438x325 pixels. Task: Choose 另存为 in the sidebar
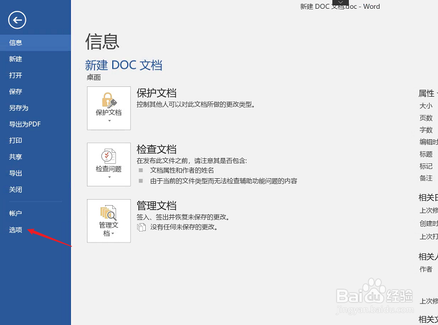[x=35, y=108]
